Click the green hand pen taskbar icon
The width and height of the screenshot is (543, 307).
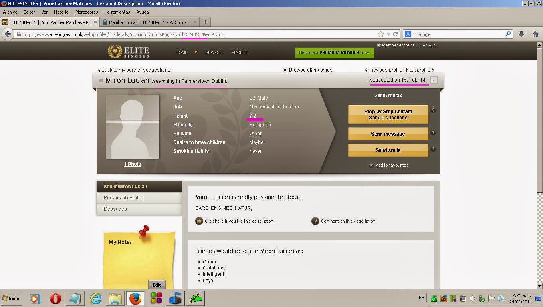tap(196, 299)
